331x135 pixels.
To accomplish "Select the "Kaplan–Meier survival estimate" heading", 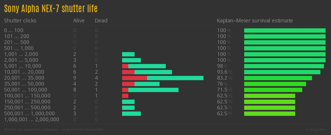I will point(255,21).
